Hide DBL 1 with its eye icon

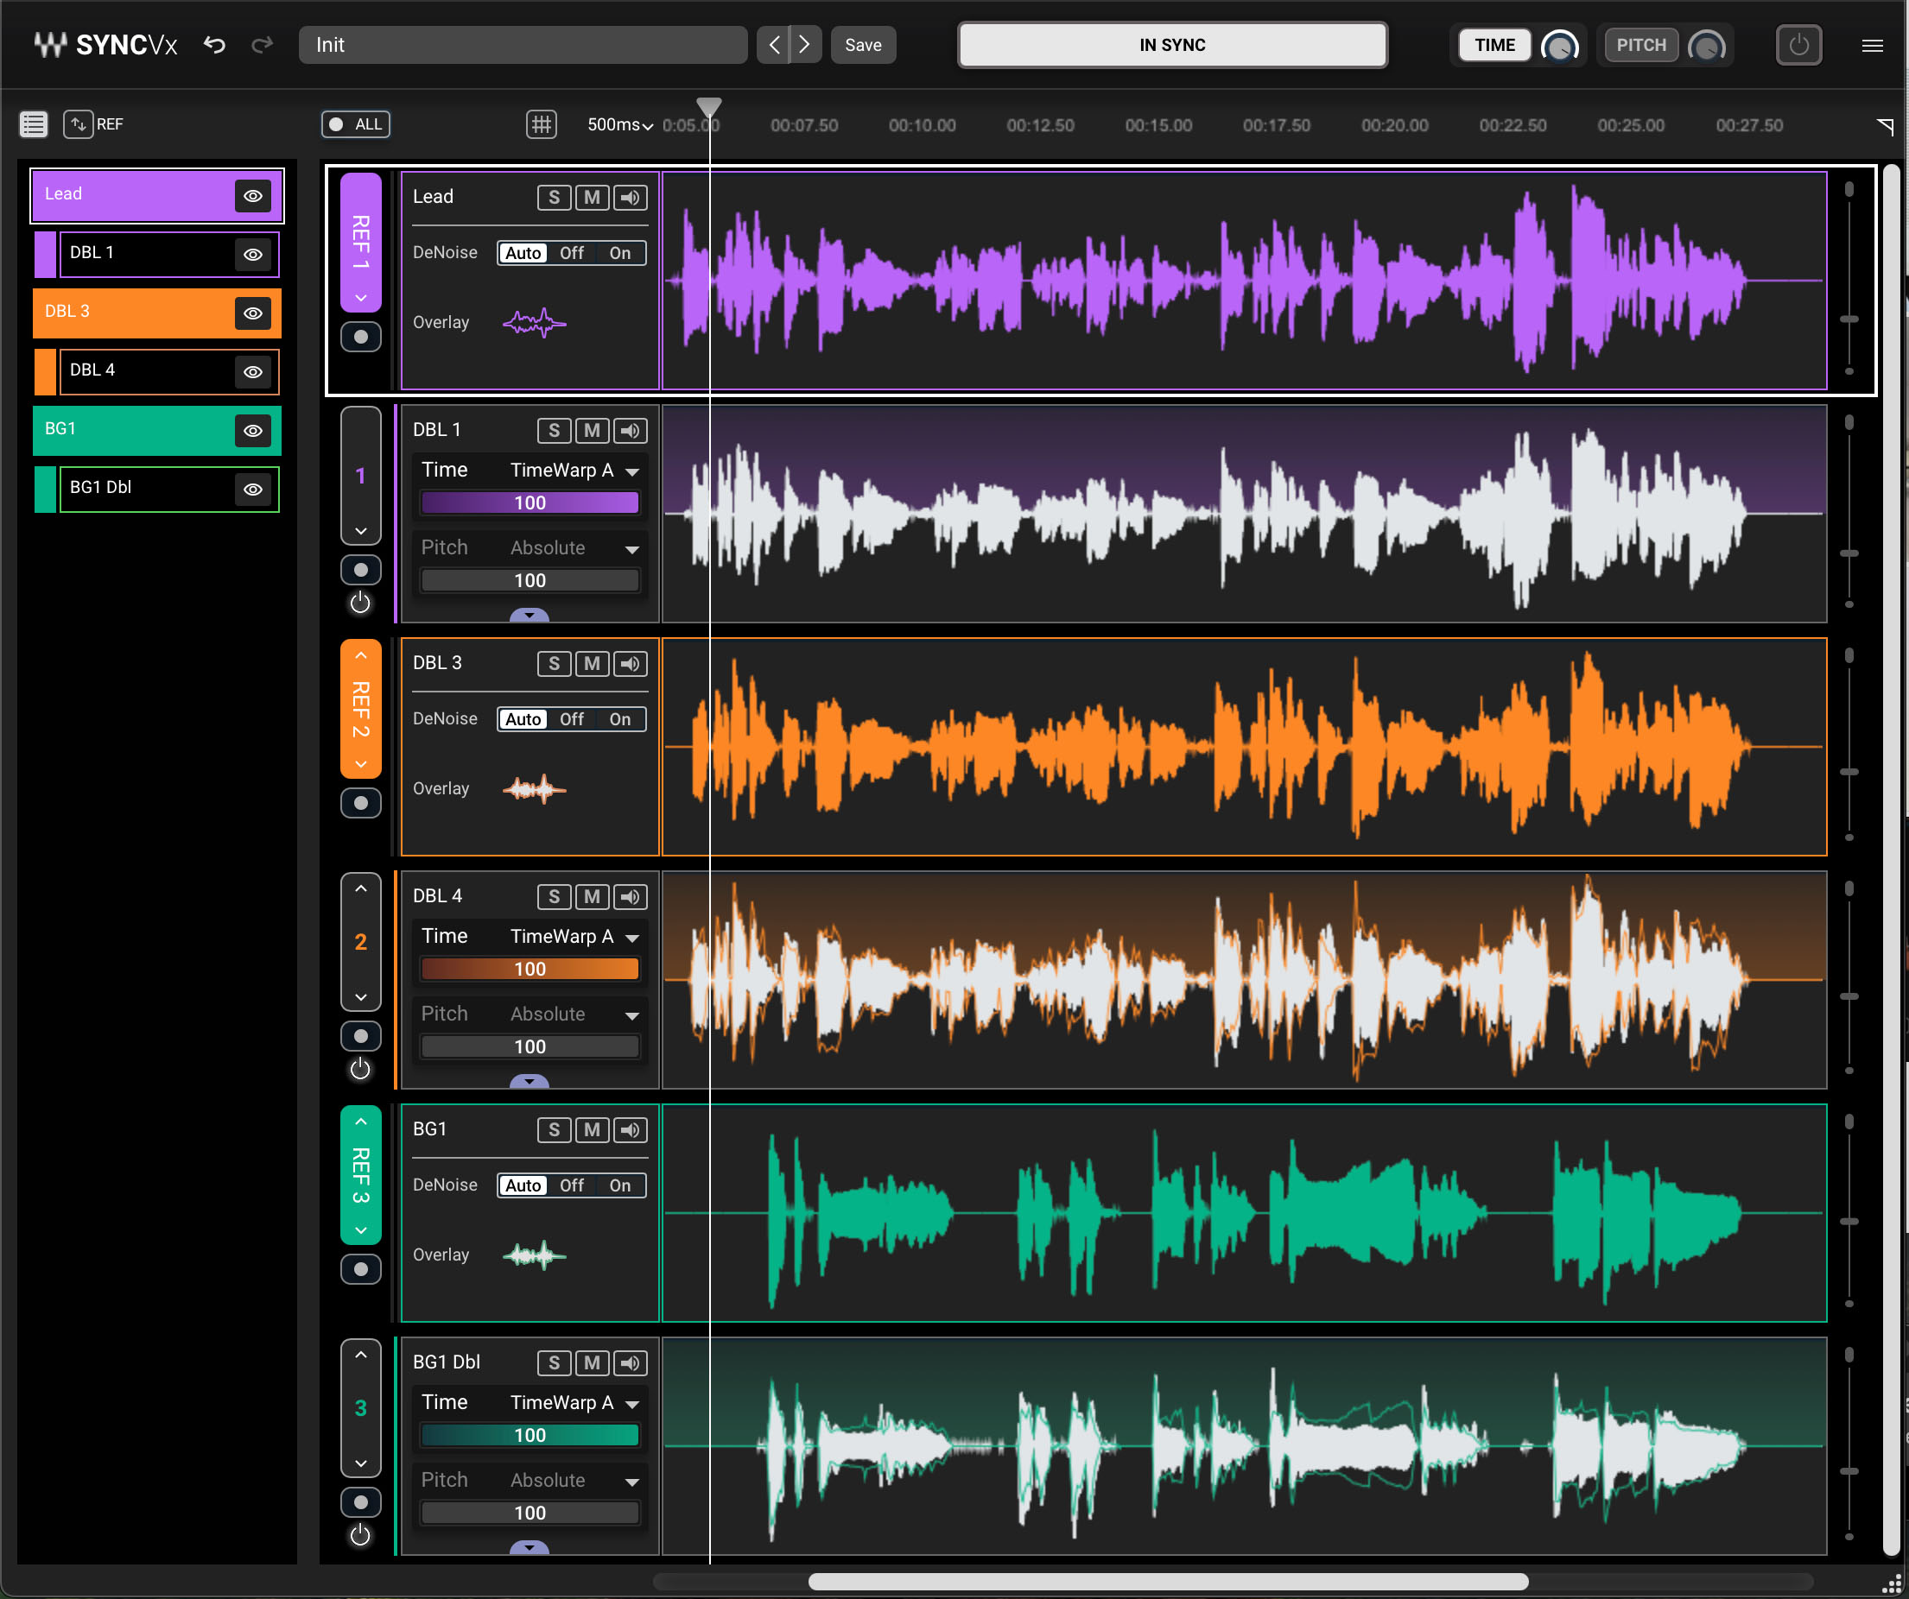point(253,255)
